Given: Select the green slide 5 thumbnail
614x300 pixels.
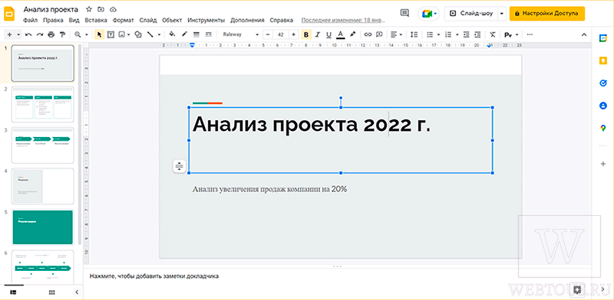Looking at the screenshot, I should tap(43, 227).
